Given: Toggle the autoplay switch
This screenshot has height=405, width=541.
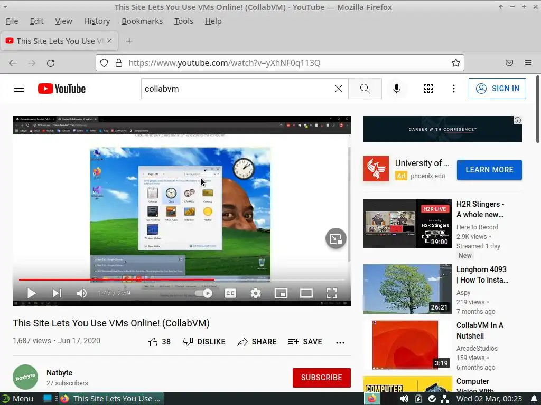Looking at the screenshot, I should point(203,293).
